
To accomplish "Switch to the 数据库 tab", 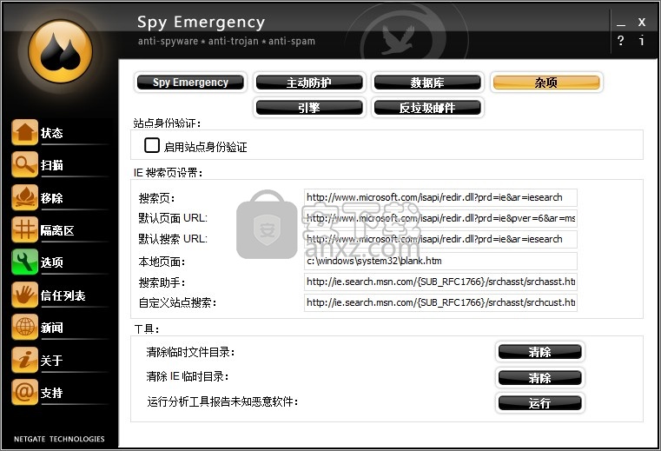I will pyautogui.click(x=427, y=83).
